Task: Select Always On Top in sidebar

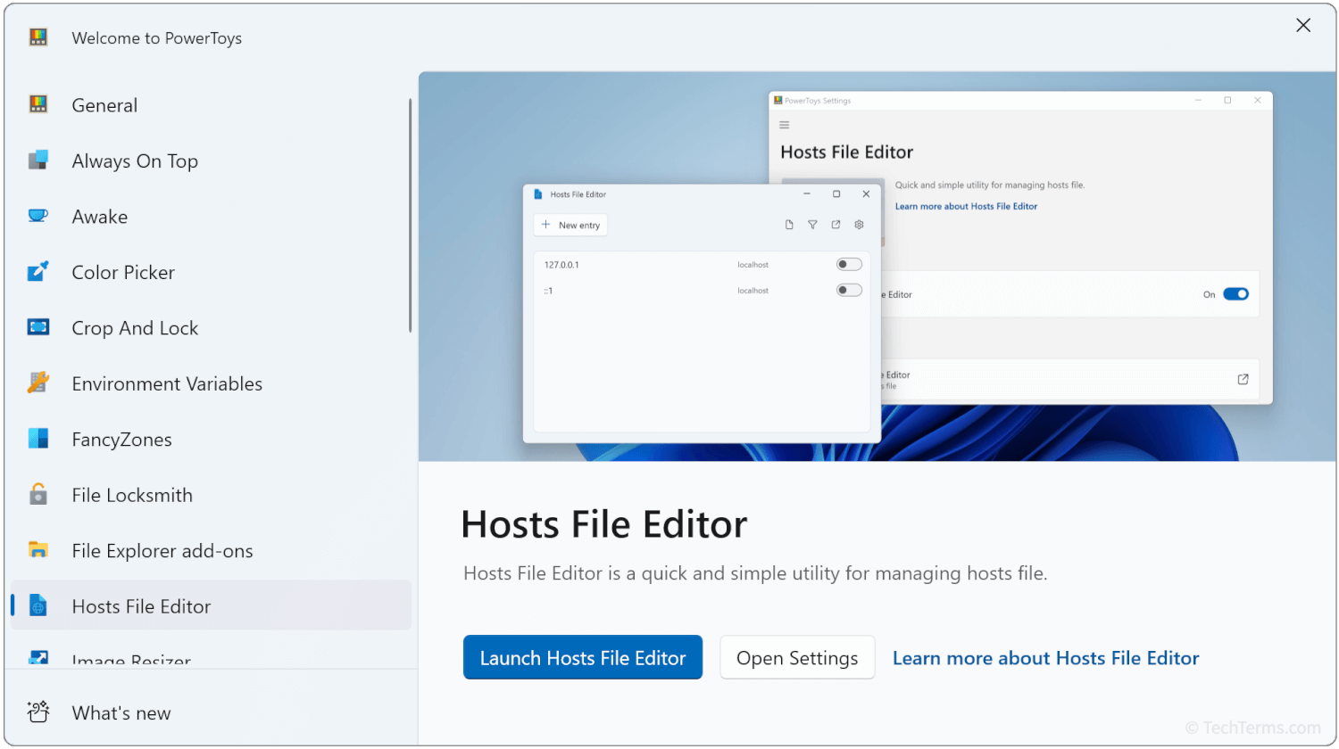Action: (x=211, y=160)
